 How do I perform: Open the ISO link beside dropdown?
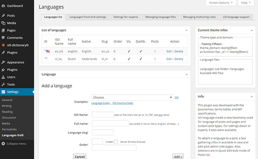click(x=177, y=97)
